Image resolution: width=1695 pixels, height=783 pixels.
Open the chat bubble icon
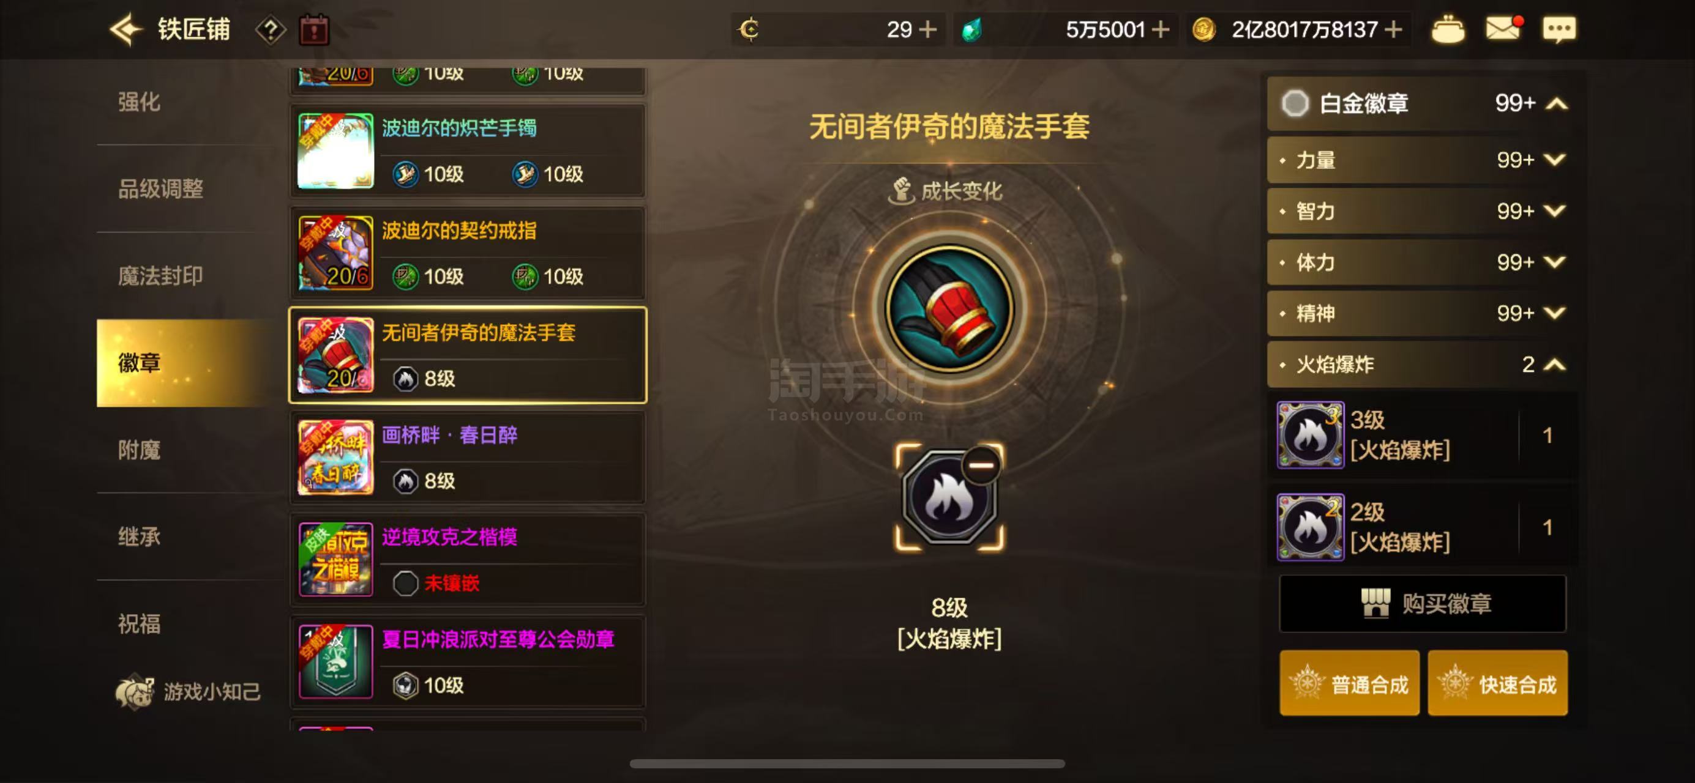[x=1558, y=29]
